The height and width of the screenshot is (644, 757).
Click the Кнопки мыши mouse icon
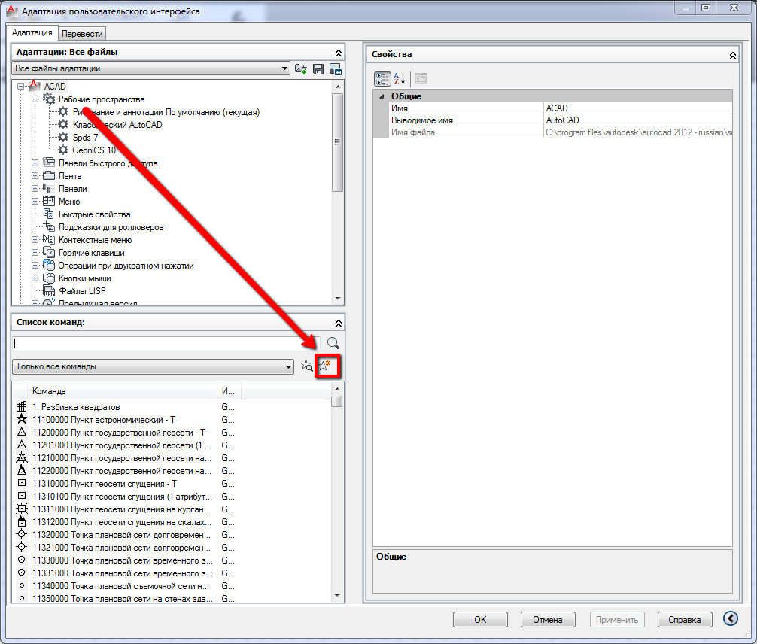pyautogui.click(x=49, y=278)
